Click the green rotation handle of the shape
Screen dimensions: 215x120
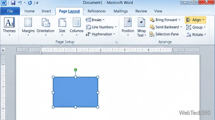coord(75,70)
